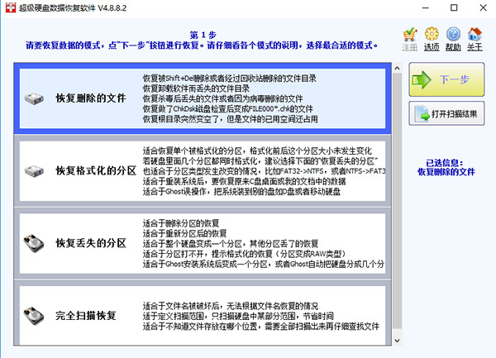The height and width of the screenshot is (358, 496).
Task: Click the 已选信息 label
Action: coord(445,163)
